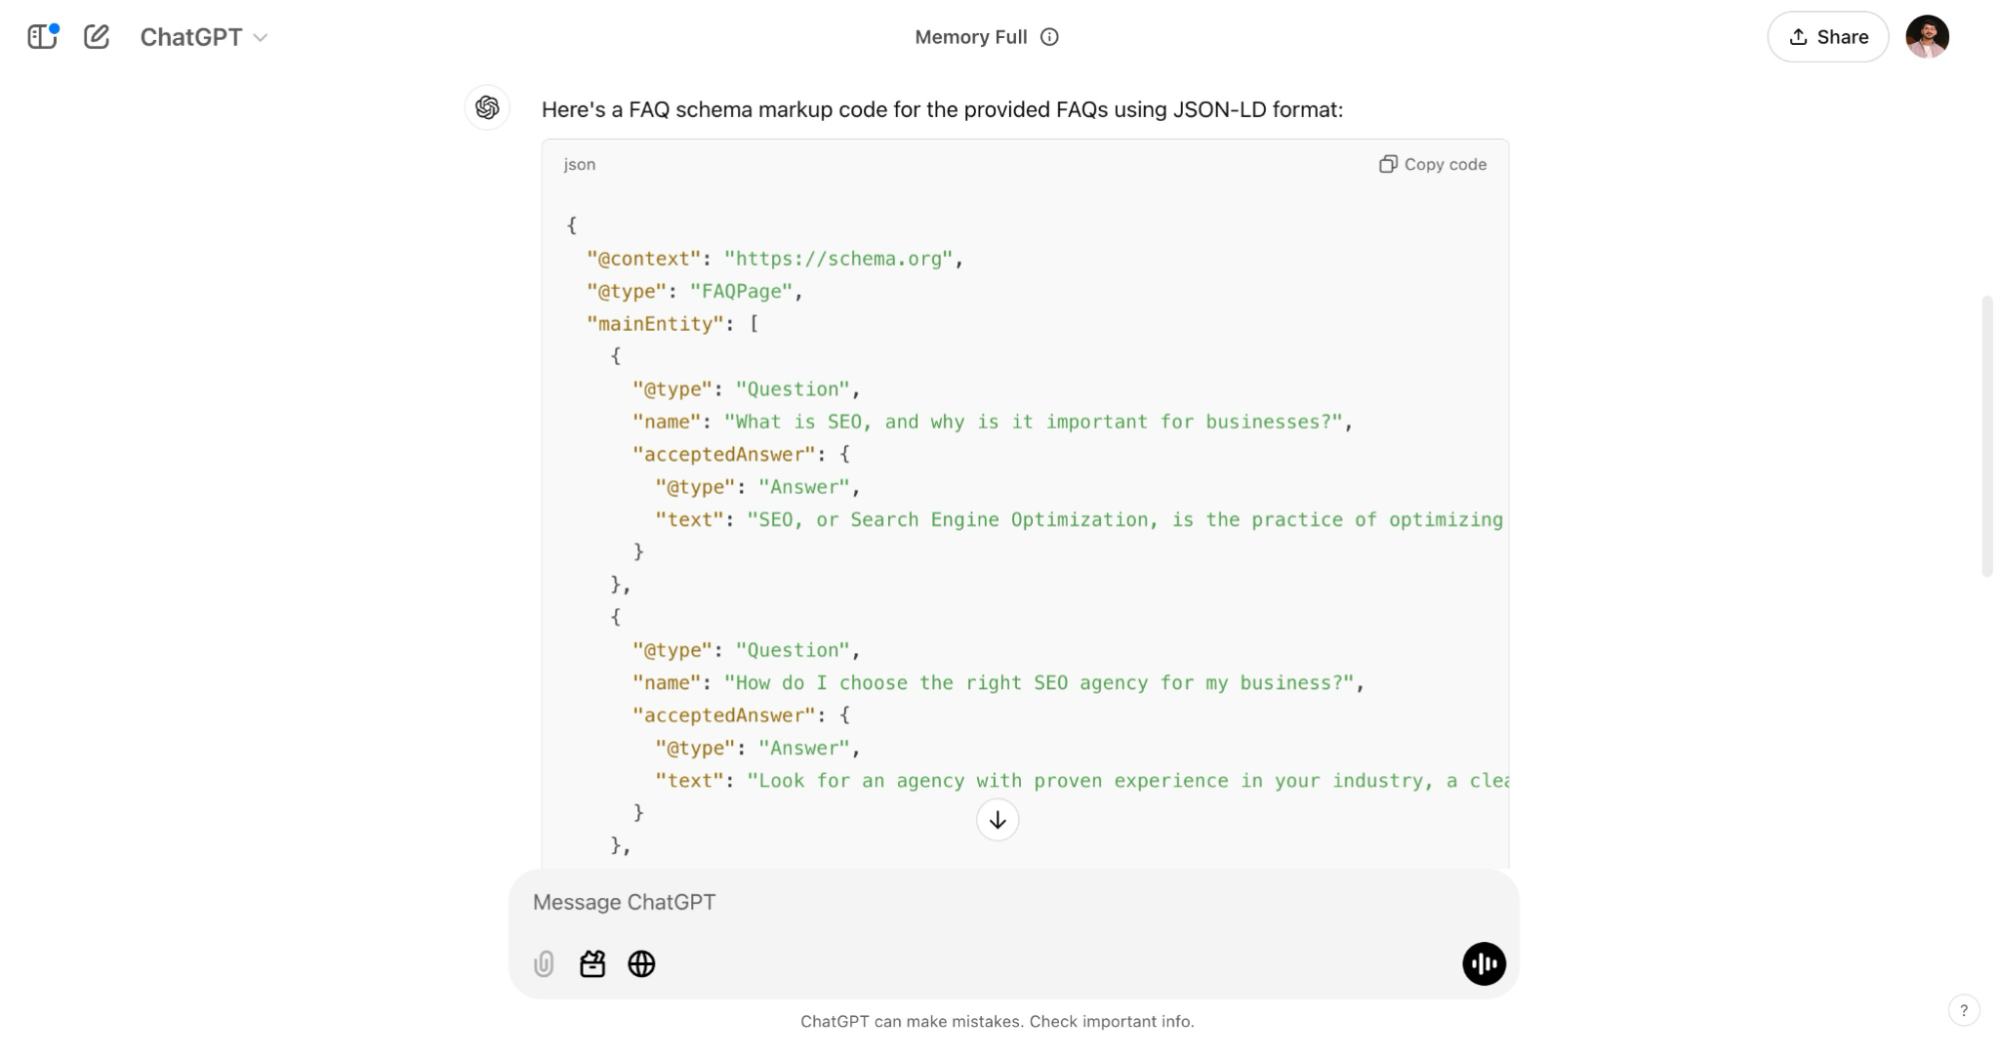Open your profile avatar menu

pyautogui.click(x=1929, y=37)
